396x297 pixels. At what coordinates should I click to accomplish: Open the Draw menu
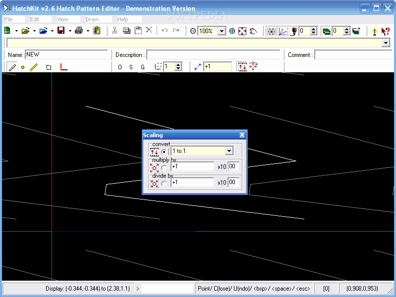coord(92,19)
